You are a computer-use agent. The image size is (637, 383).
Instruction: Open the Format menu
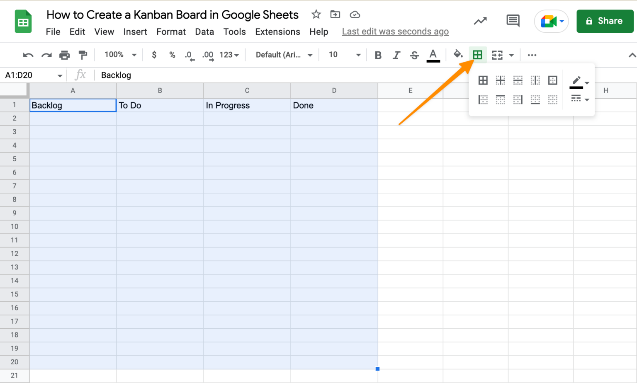pos(171,32)
